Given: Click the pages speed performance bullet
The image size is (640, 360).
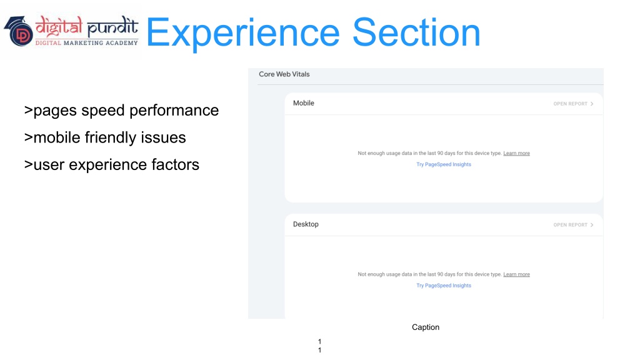Looking at the screenshot, I should [x=121, y=111].
